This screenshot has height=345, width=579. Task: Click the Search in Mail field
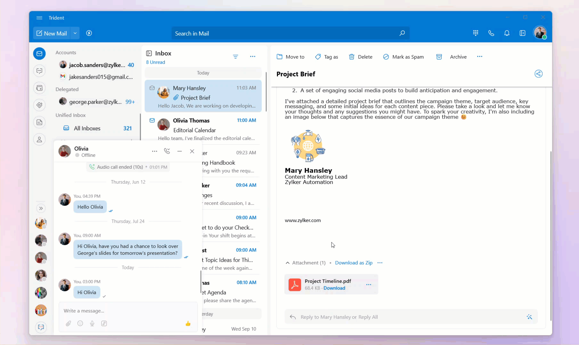pos(290,33)
